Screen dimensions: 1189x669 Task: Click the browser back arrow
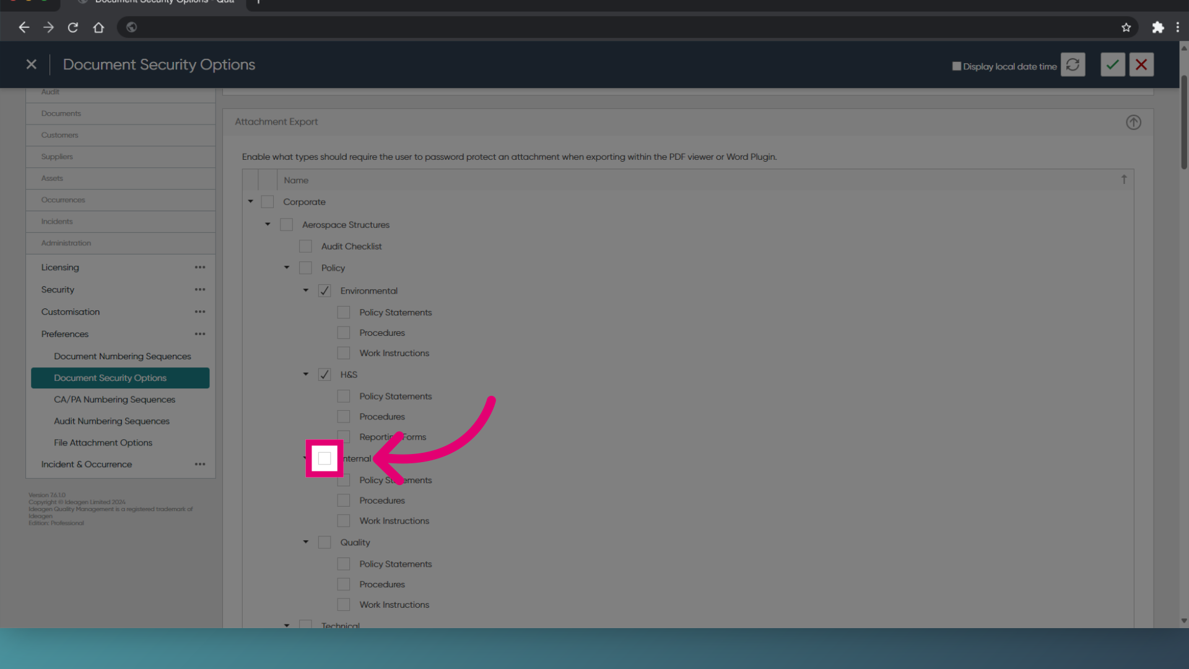tap(24, 27)
